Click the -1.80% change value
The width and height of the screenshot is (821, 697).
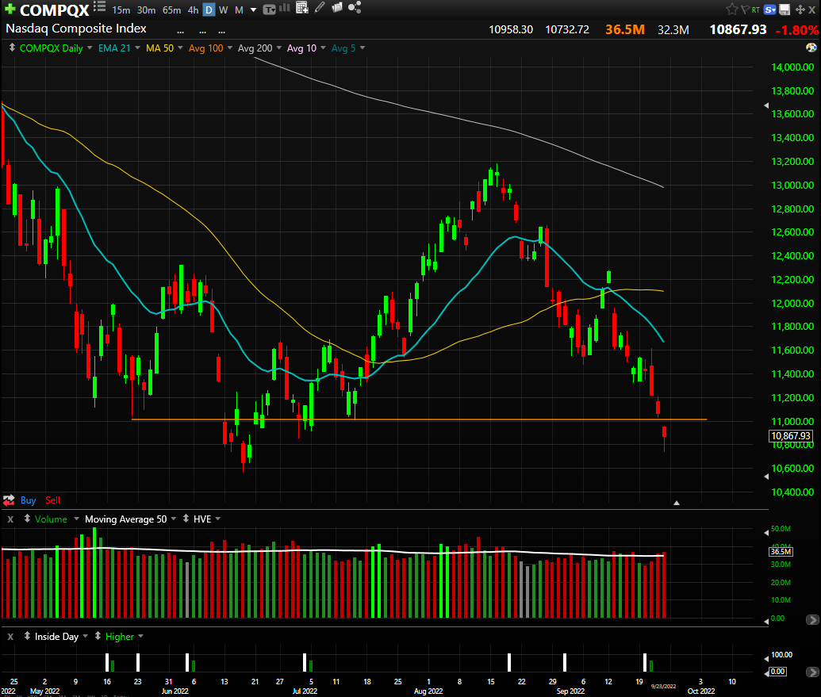pyautogui.click(x=797, y=30)
